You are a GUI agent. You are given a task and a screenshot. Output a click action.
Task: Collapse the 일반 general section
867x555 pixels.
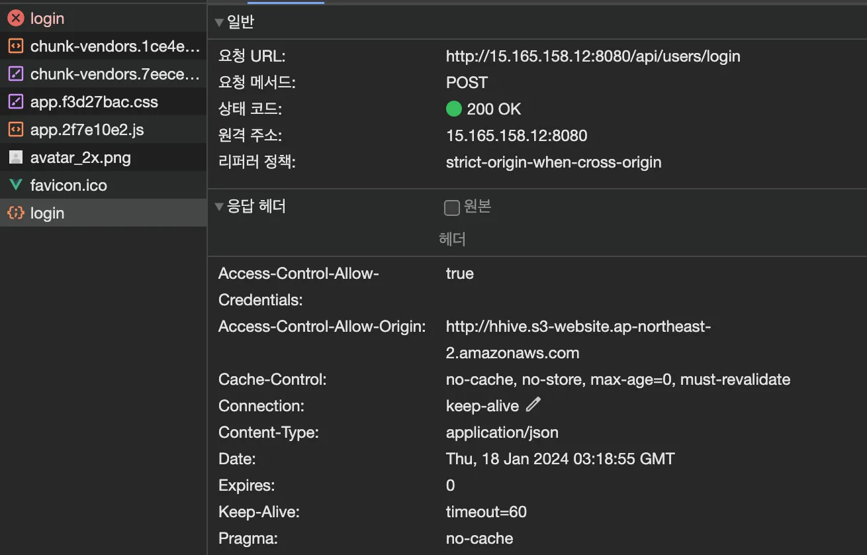219,23
